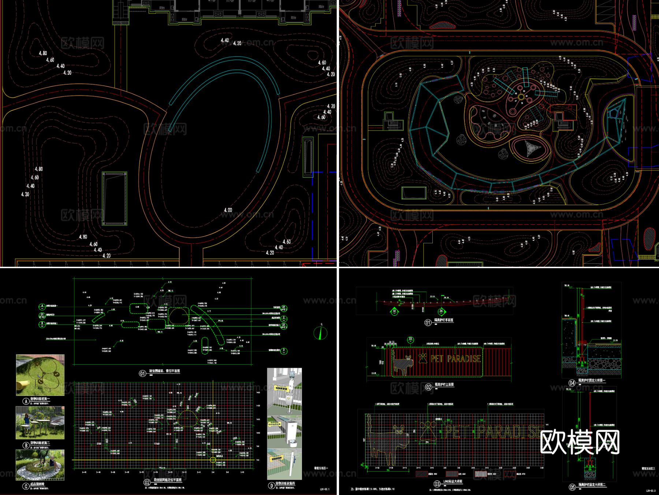Click the green diamond section marker 02
659x495 pixels.
point(394,311)
